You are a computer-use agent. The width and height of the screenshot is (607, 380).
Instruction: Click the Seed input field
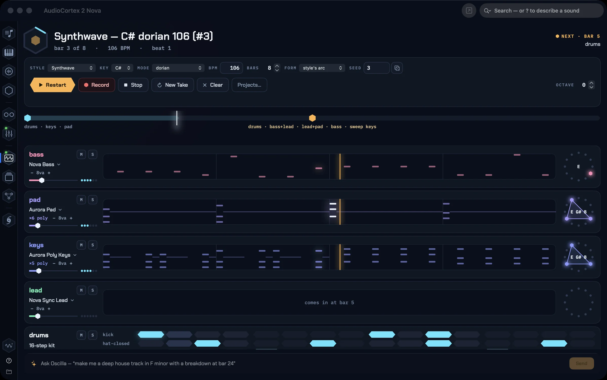coord(377,68)
